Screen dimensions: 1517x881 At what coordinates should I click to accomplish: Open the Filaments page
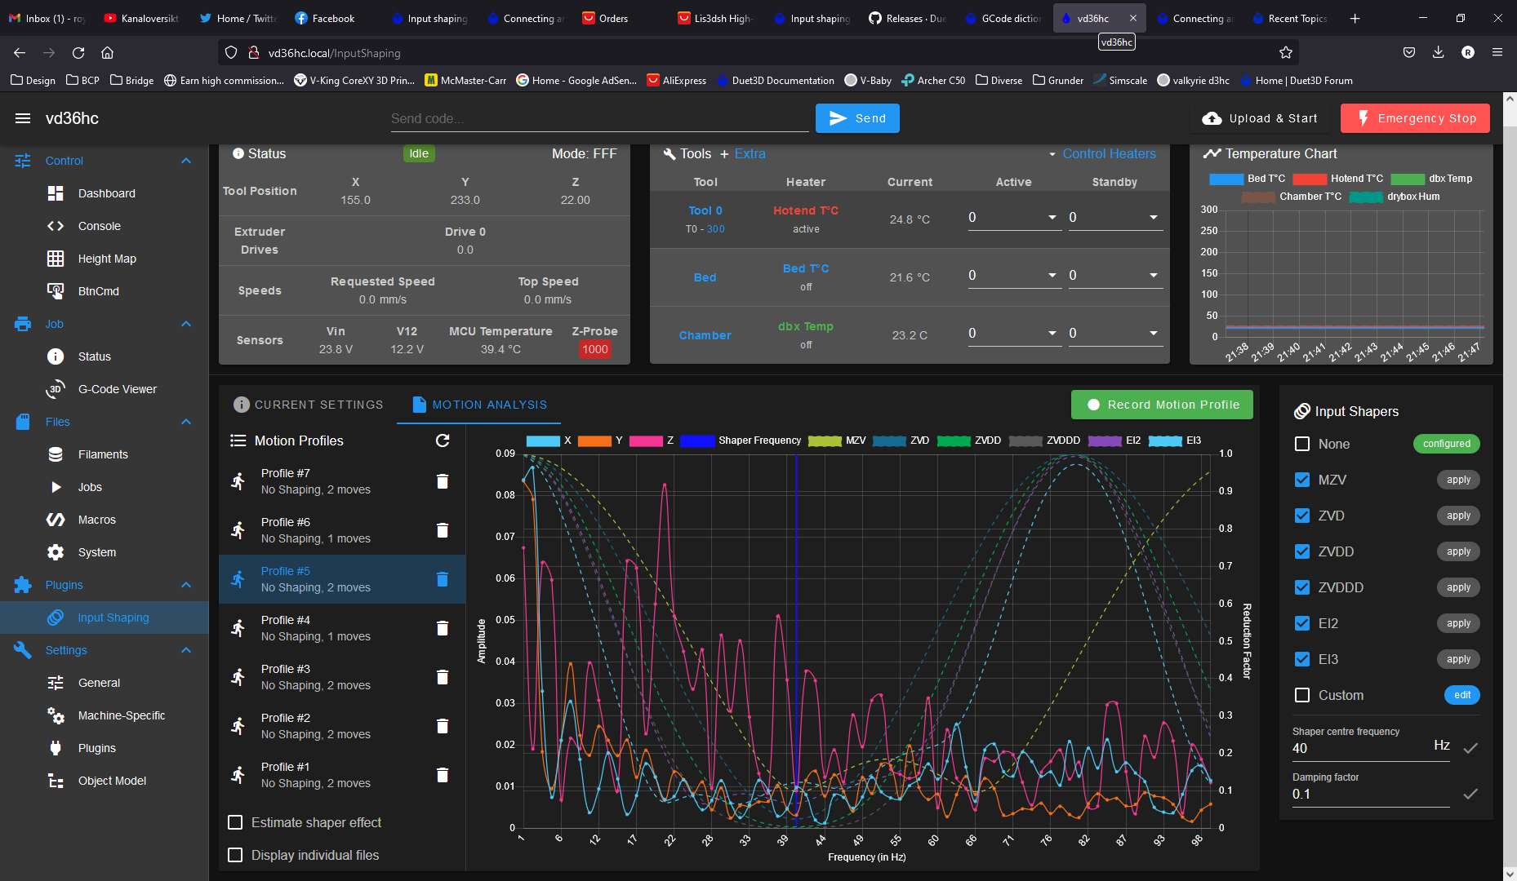click(105, 454)
